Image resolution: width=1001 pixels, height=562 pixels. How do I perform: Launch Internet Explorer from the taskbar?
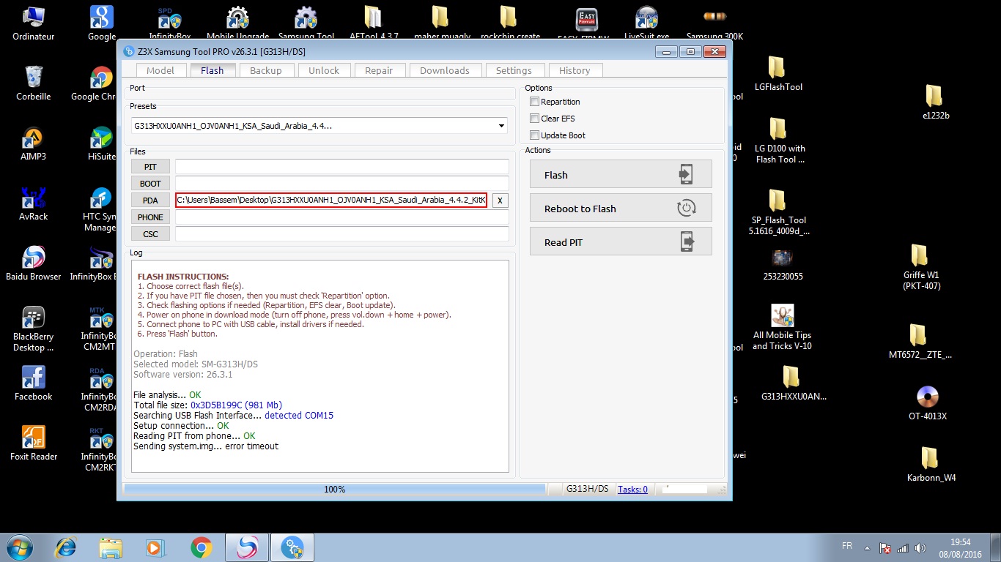(x=66, y=547)
